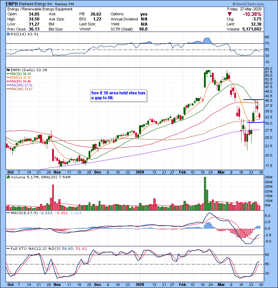Click the lower blue support line near 30
The height and width of the screenshot is (288, 278).
(x=256, y=122)
